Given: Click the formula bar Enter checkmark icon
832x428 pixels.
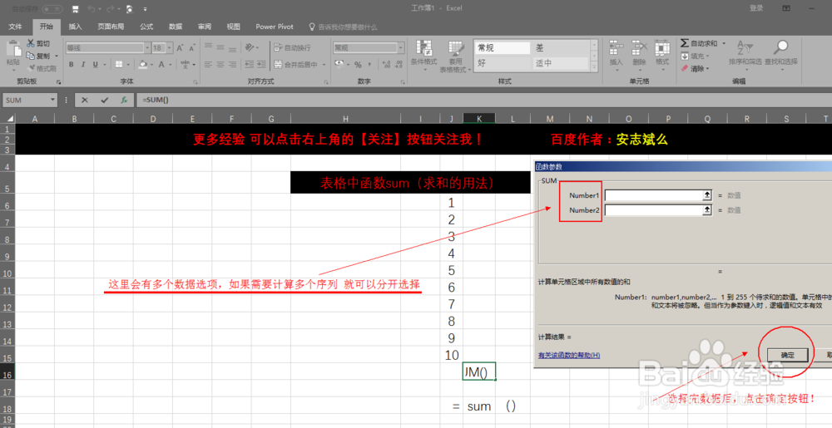Looking at the screenshot, I should (105, 100).
